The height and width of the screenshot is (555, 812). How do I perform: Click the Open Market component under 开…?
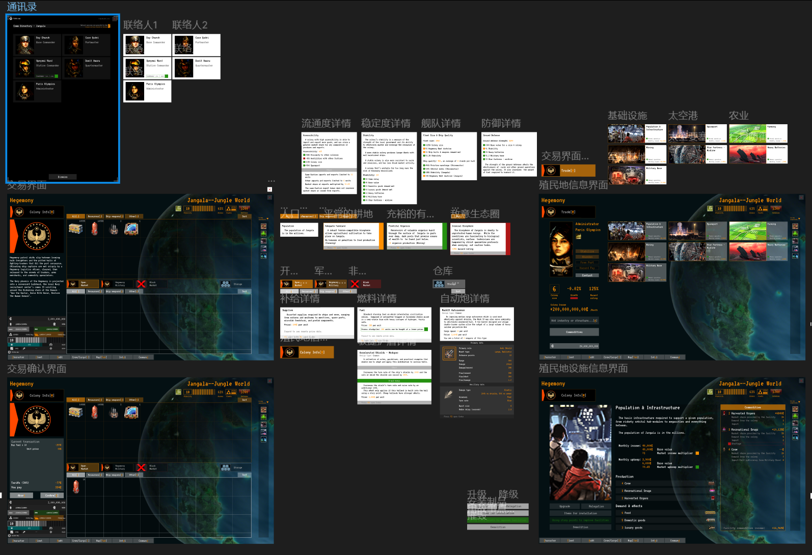296,284
